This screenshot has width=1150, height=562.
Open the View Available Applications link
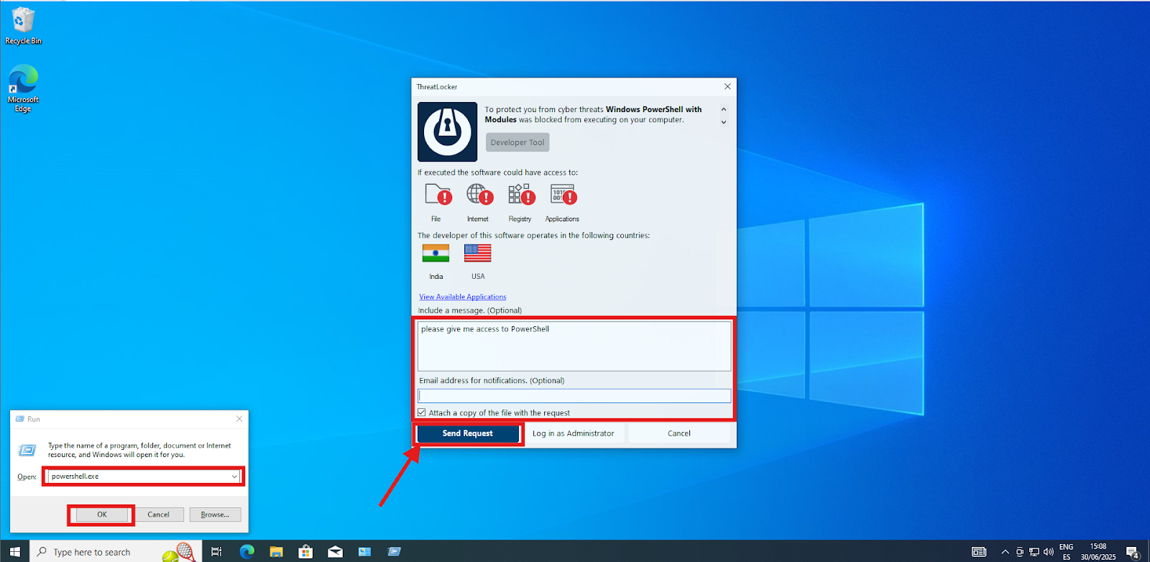[463, 297]
